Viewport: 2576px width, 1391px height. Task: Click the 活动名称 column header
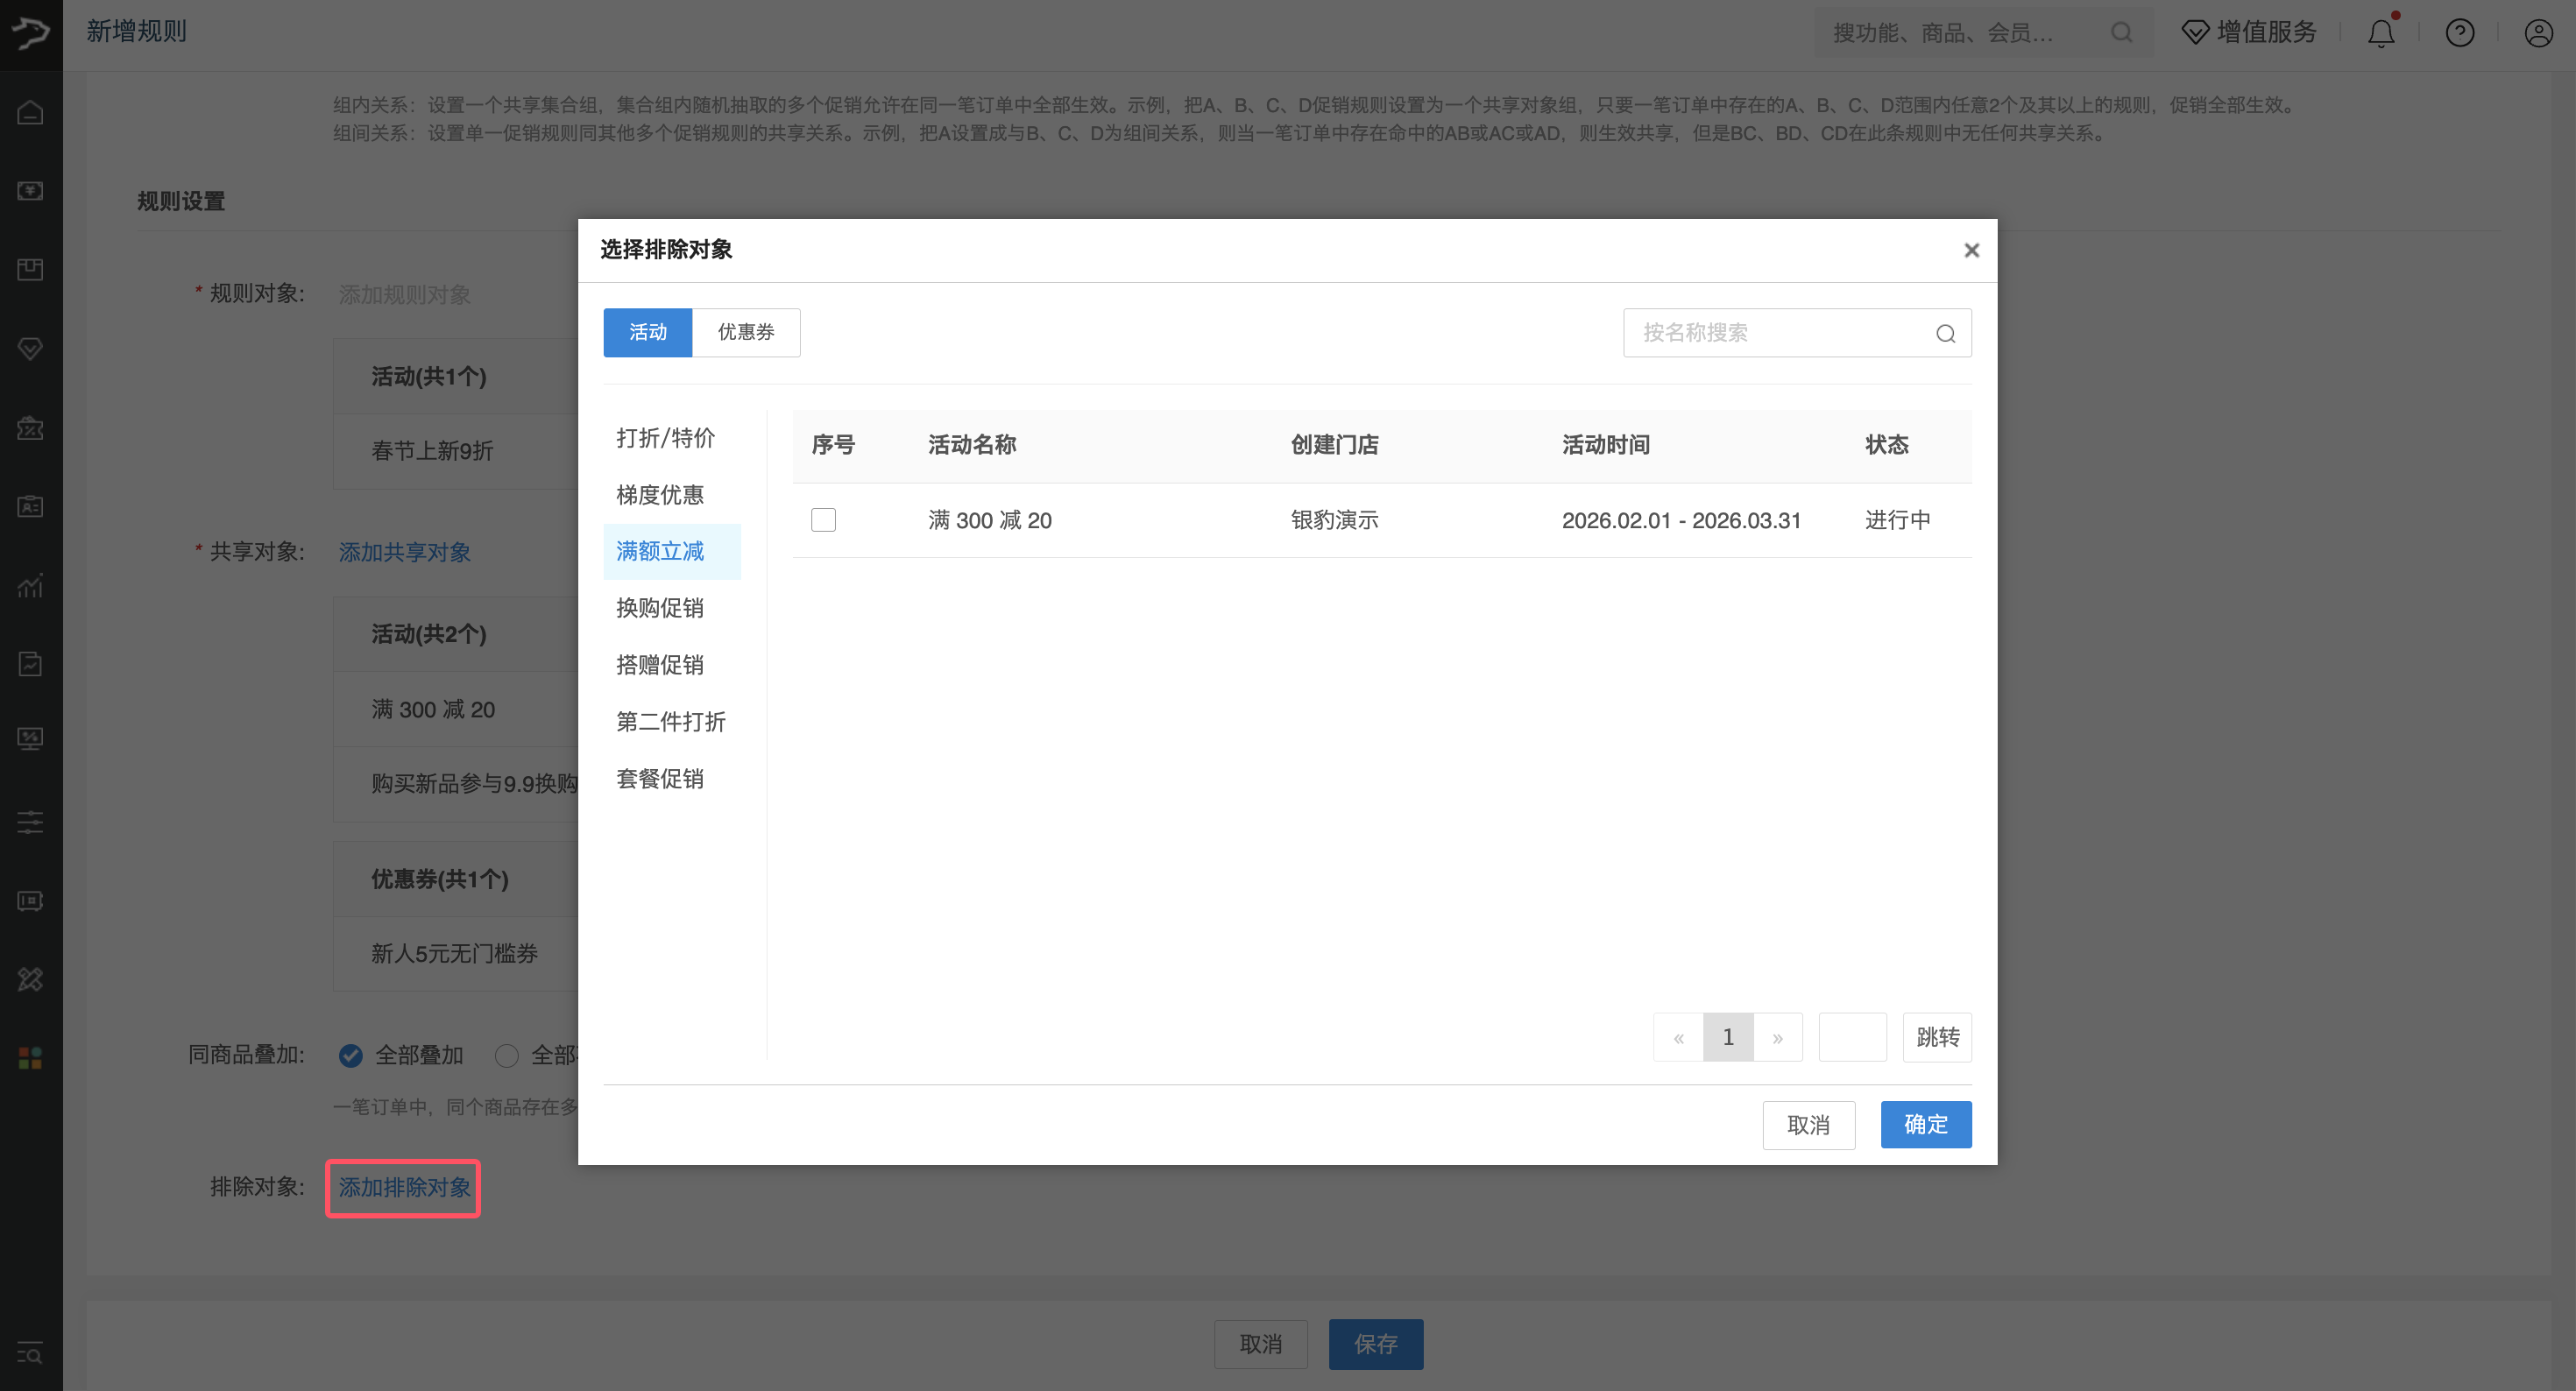click(x=972, y=445)
